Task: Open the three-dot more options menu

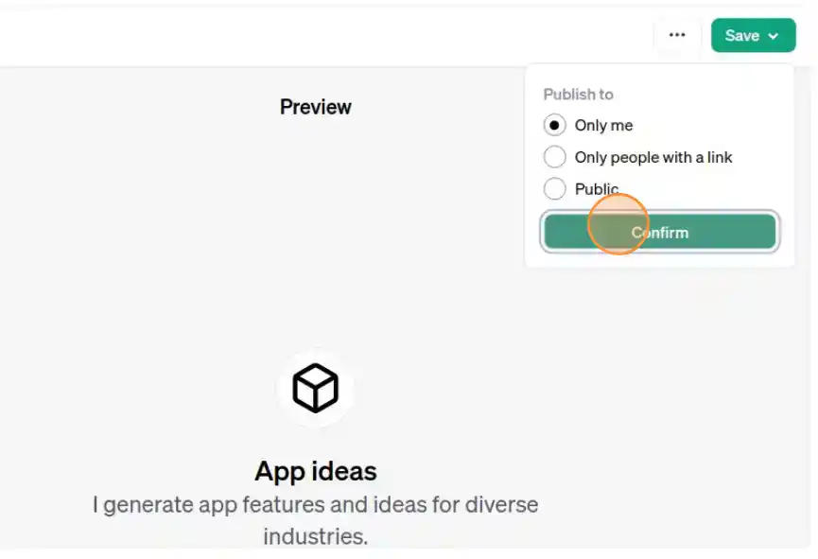Action: tap(677, 35)
